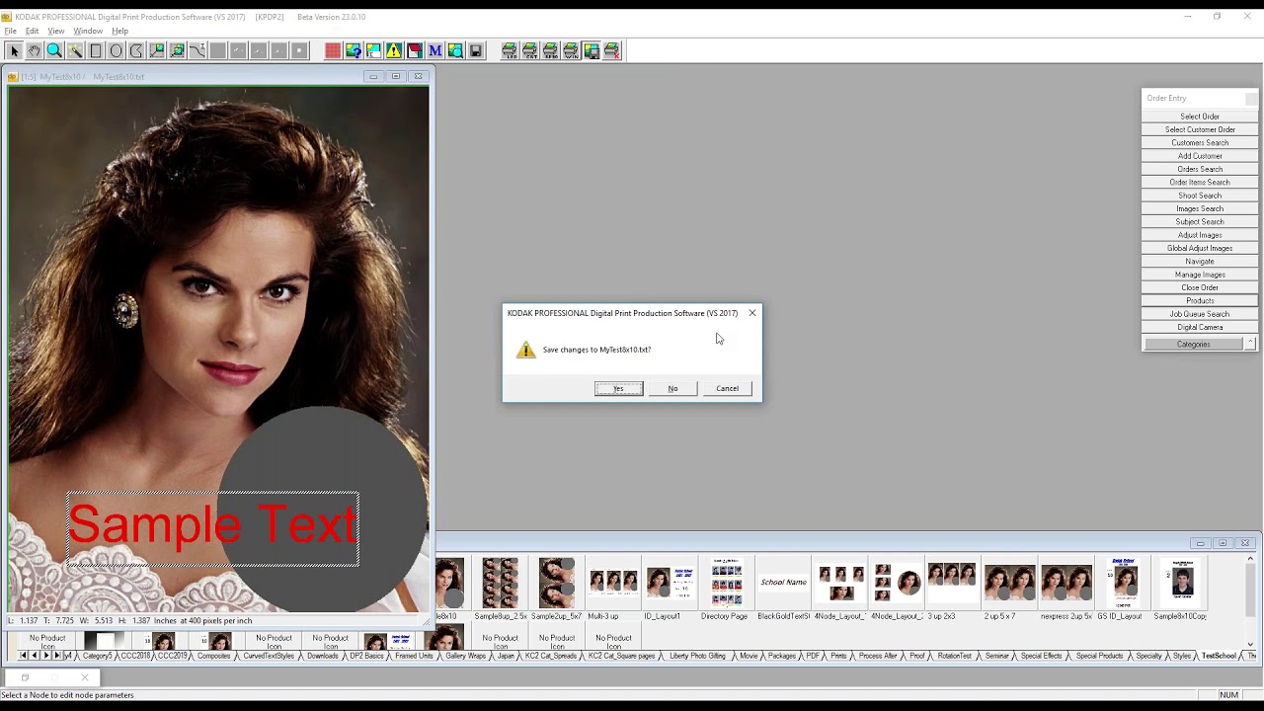Viewport: 1264px width, 711px height.
Task: Select the magnifier zoom tool
Action: (x=54, y=50)
